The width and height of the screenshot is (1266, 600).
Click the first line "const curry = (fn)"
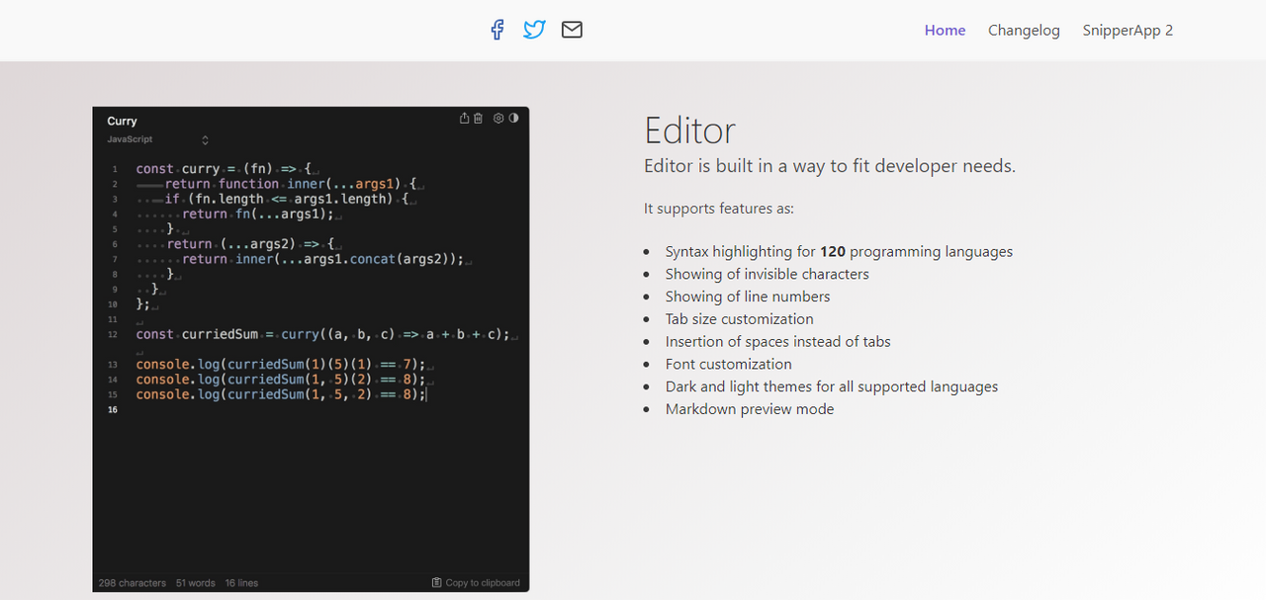227,169
